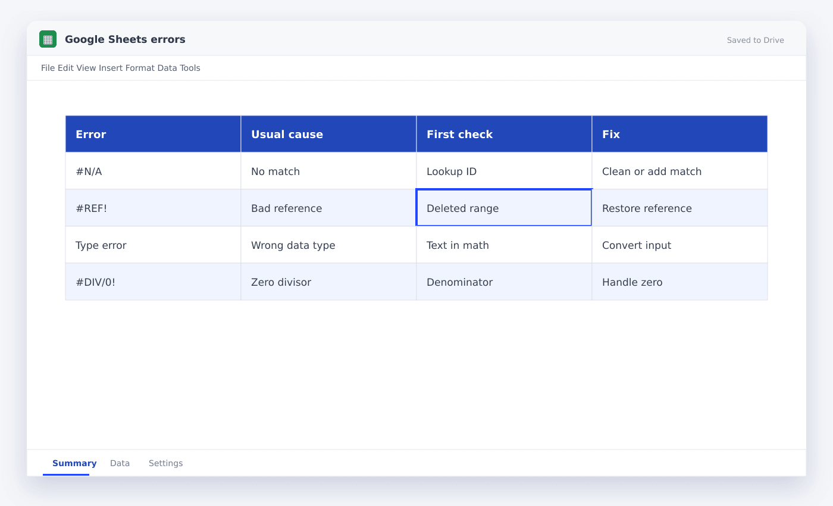Select the #N/A cell
Screen dimensions: 833x506
pos(153,171)
